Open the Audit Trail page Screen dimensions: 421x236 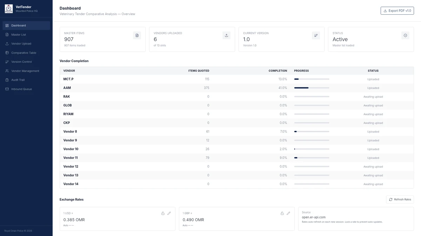coord(26,80)
